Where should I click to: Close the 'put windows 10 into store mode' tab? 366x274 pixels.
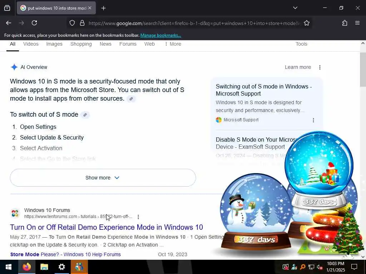[90, 8]
